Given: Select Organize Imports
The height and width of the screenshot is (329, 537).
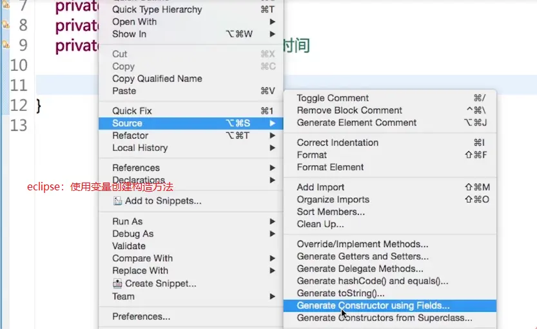Looking at the screenshot, I should 333,200.
